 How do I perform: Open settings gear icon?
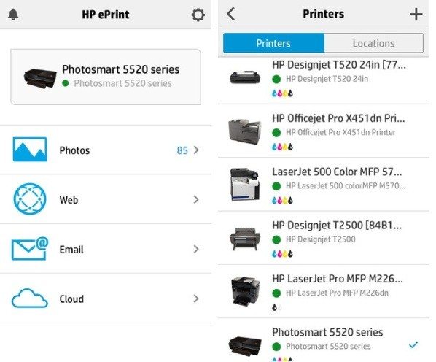[198, 15]
